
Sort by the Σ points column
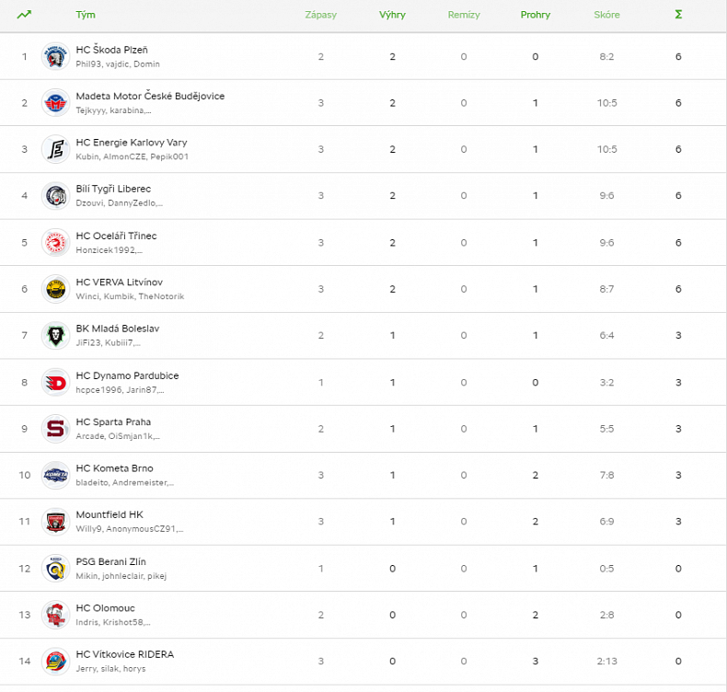pyautogui.click(x=678, y=15)
